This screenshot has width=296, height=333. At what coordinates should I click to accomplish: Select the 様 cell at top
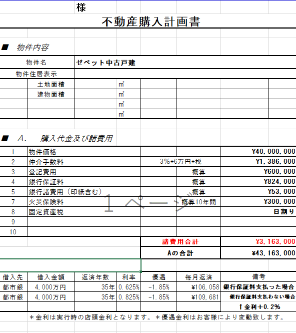click(x=95, y=8)
